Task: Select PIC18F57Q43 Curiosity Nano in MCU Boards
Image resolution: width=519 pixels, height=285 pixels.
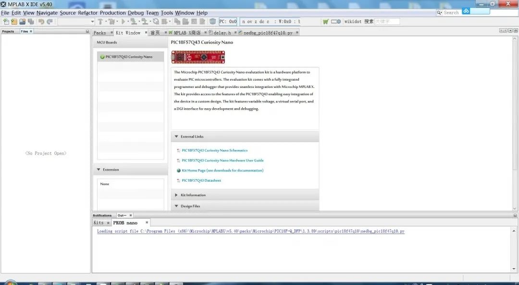Action: [x=129, y=57]
